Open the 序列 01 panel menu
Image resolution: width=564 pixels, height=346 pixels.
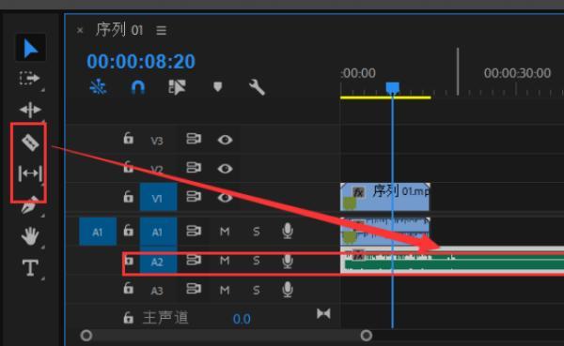point(162,30)
